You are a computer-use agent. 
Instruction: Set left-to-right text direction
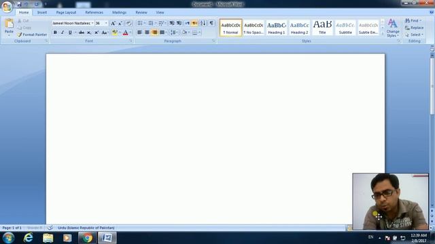pyautogui.click(x=188, y=23)
